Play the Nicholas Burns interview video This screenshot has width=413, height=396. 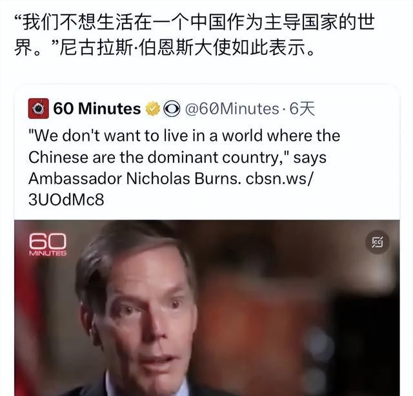pos(206,307)
